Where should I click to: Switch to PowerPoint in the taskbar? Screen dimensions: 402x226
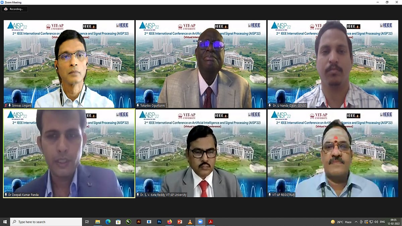pos(180,222)
